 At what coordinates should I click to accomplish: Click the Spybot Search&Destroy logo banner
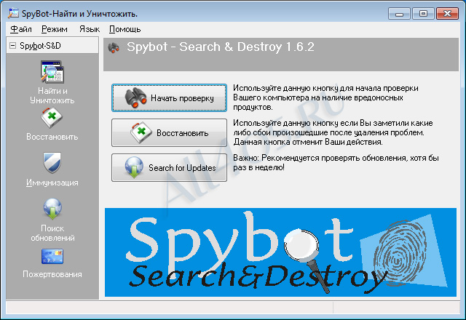[x=280, y=252]
